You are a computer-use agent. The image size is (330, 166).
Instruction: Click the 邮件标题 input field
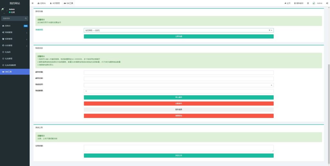click(x=179, y=73)
